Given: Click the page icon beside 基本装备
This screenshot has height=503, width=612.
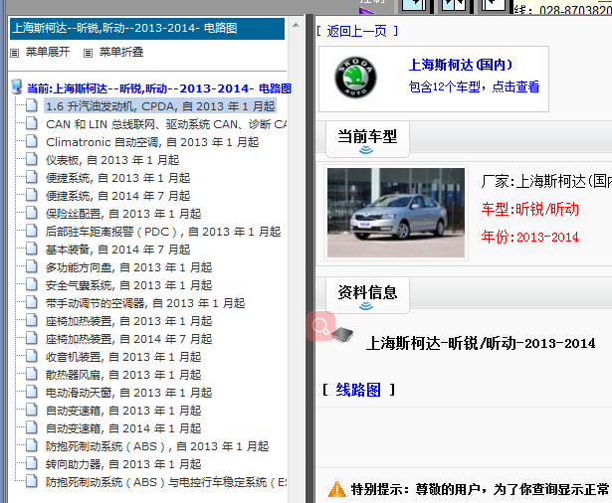Looking at the screenshot, I should point(32,249).
